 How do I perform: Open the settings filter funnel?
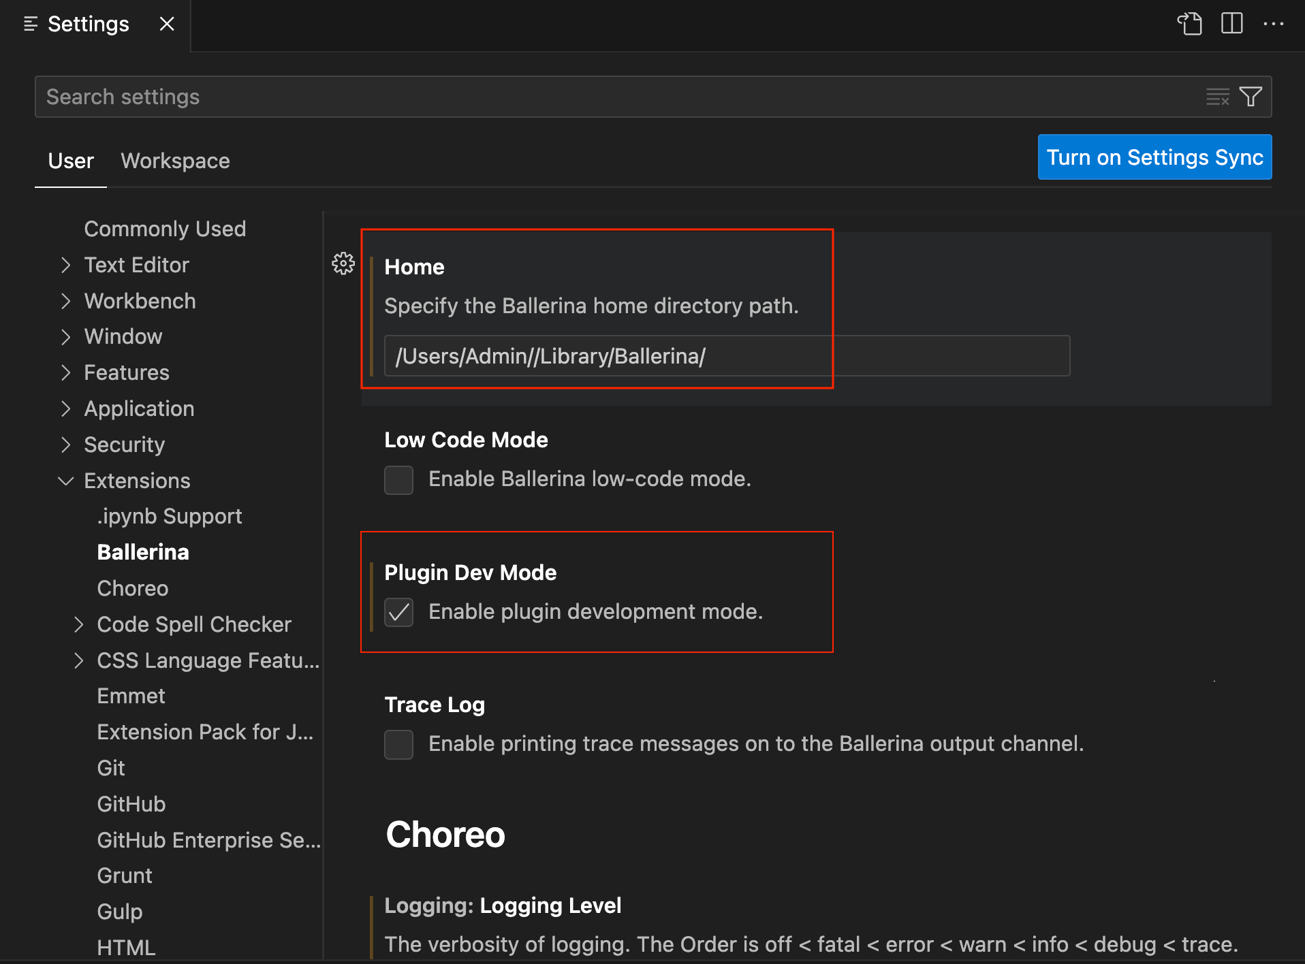click(1251, 97)
